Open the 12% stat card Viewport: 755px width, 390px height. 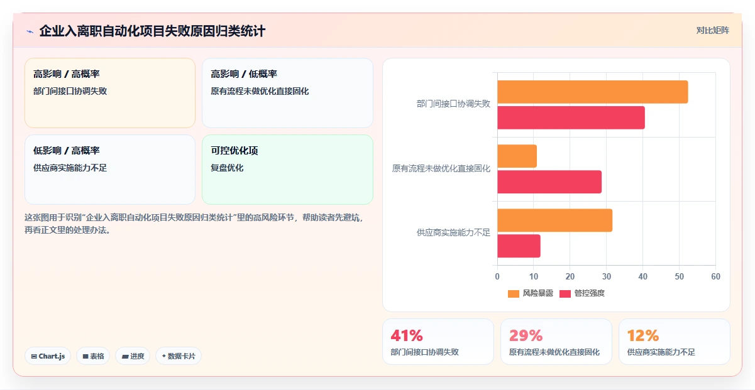tap(675, 342)
